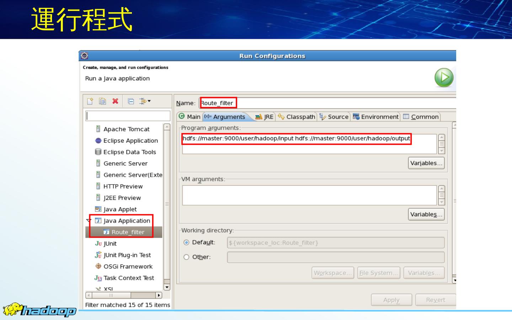
Task: Select Apache Tomcat server icon
Action: tap(98, 129)
